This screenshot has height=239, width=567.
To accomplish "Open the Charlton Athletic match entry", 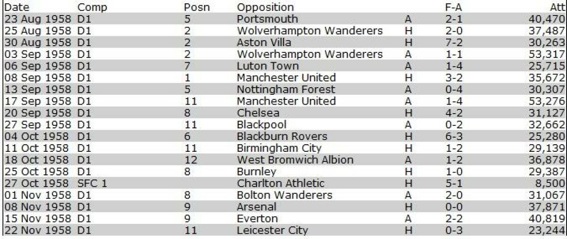I will [281, 183].
